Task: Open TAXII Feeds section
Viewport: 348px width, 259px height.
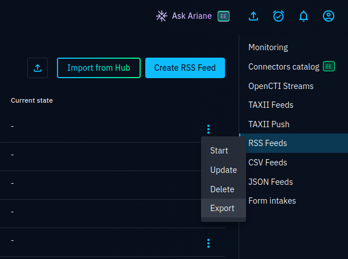Action: pyautogui.click(x=271, y=105)
